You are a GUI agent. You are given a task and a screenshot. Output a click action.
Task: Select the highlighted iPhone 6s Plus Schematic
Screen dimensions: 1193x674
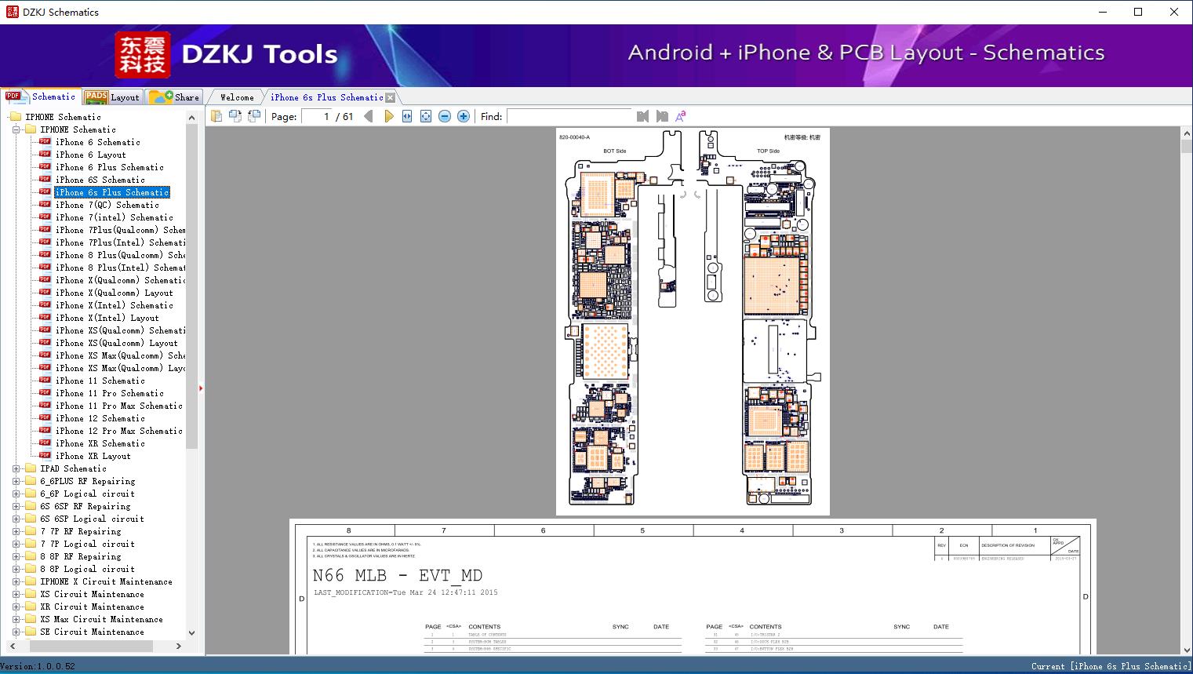112,192
